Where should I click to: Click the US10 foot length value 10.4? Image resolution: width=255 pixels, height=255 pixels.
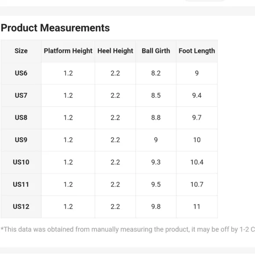click(x=197, y=162)
